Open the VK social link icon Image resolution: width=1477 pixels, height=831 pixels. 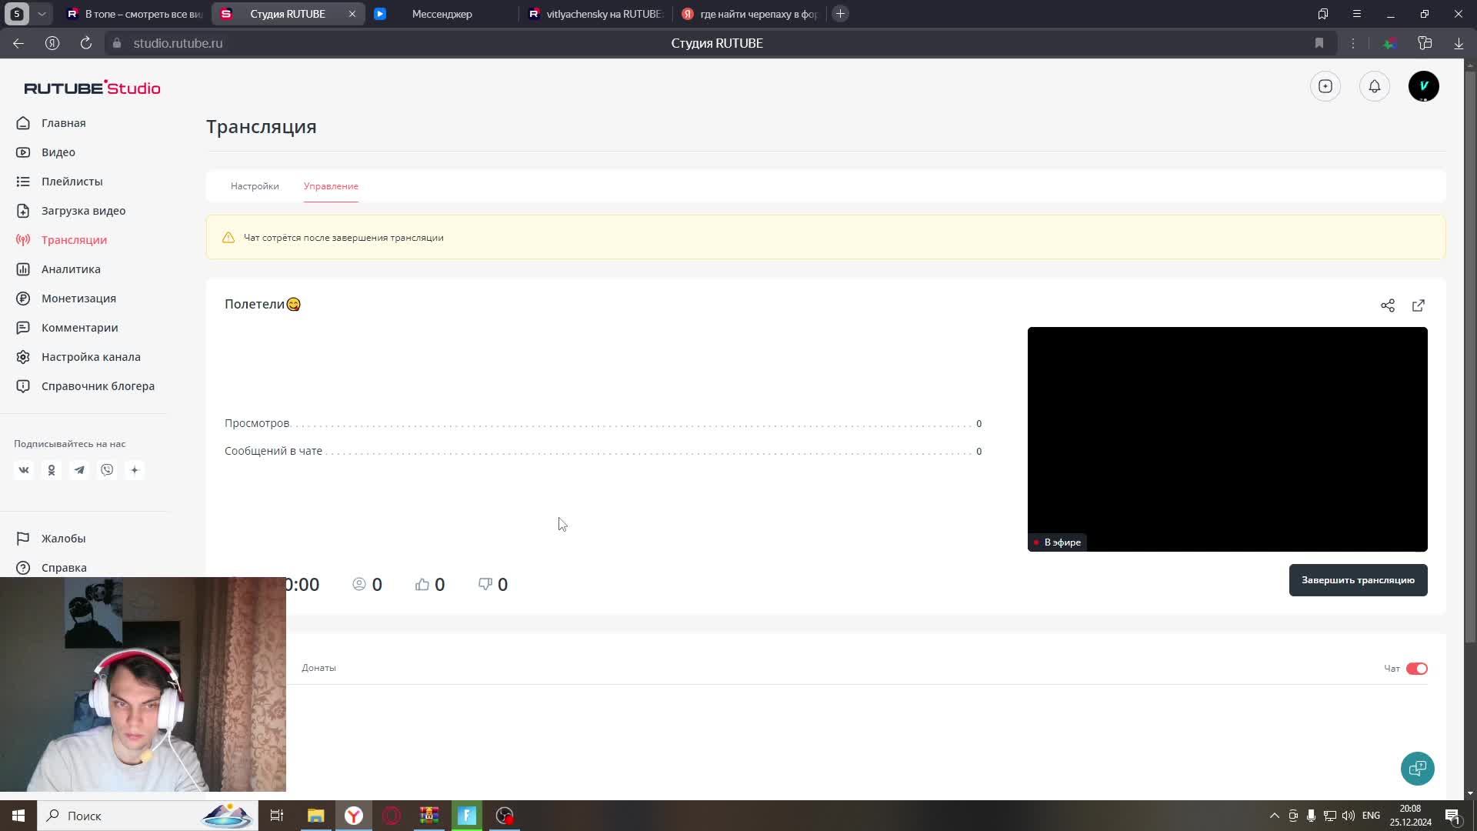24,470
